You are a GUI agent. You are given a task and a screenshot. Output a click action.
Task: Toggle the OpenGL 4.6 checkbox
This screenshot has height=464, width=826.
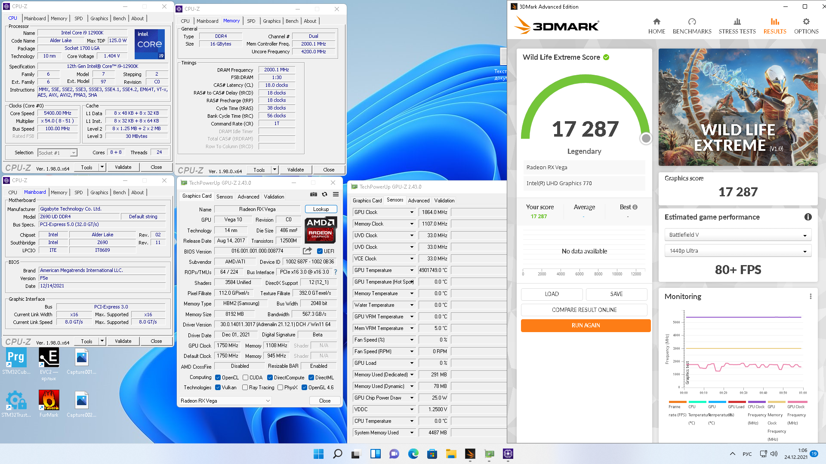click(304, 388)
